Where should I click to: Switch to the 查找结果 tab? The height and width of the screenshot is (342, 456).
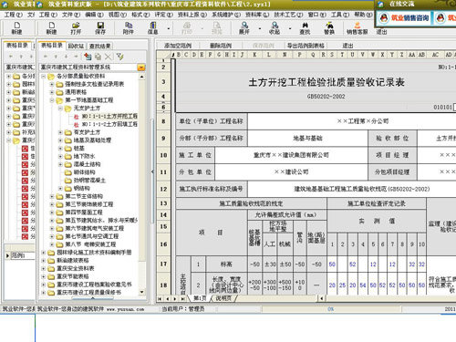tap(100, 47)
